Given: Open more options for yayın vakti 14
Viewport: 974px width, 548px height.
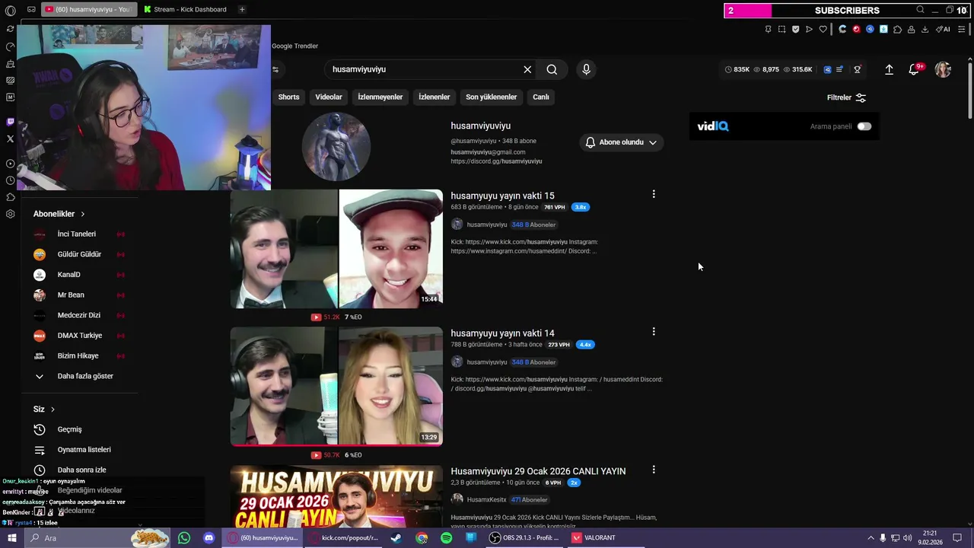Looking at the screenshot, I should point(654,332).
